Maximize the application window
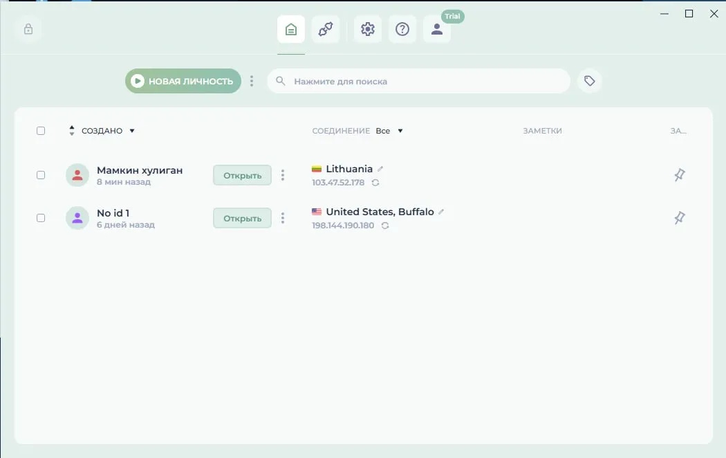Image resolution: width=726 pixels, height=458 pixels. click(x=689, y=14)
